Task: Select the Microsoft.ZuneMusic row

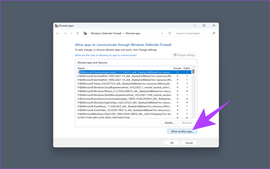Action: point(134,106)
